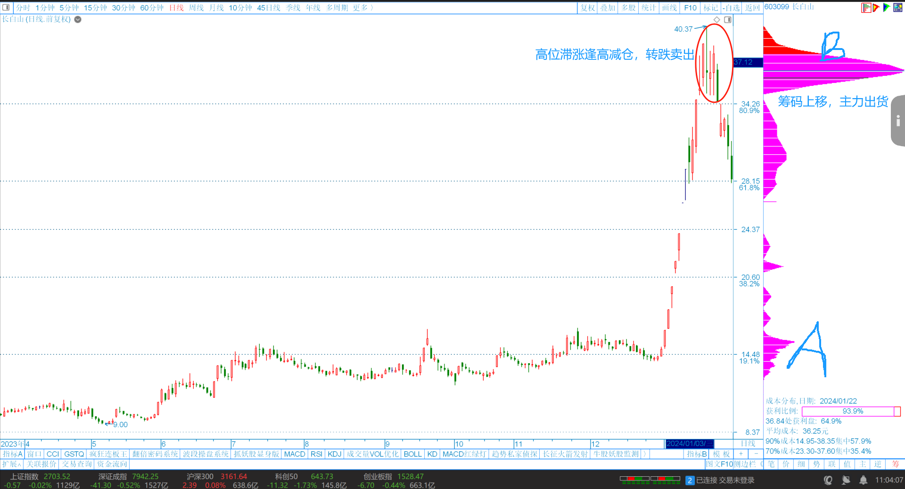Click the 复权 adjustment button
This screenshot has height=489, width=905.
pos(588,8)
